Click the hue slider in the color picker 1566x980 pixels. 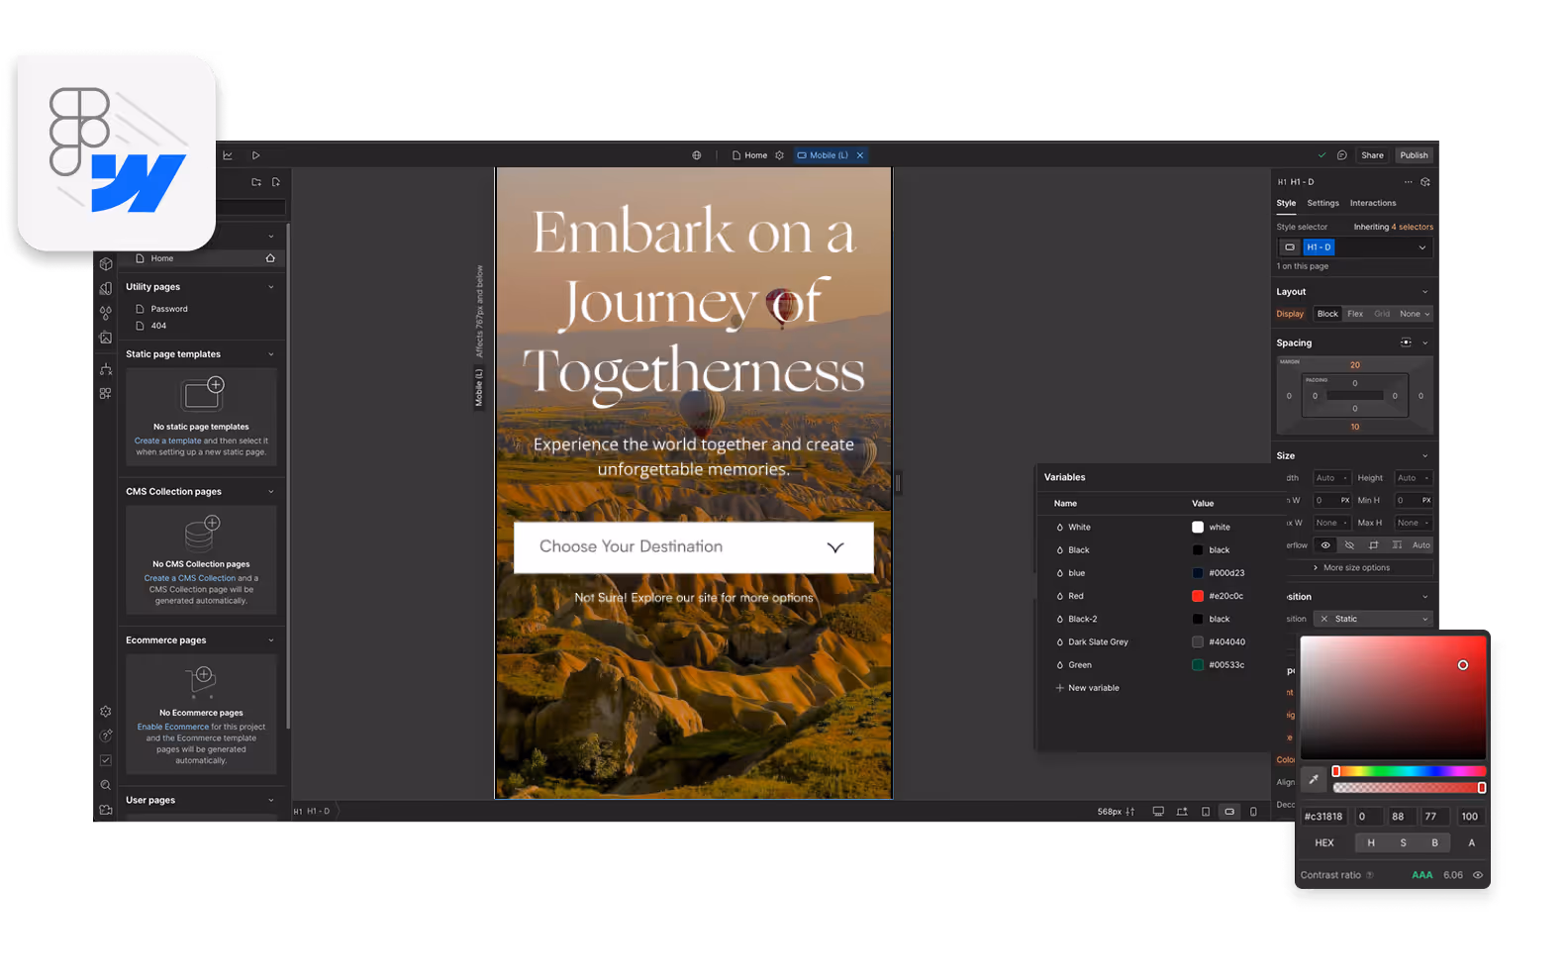[x=1410, y=771]
